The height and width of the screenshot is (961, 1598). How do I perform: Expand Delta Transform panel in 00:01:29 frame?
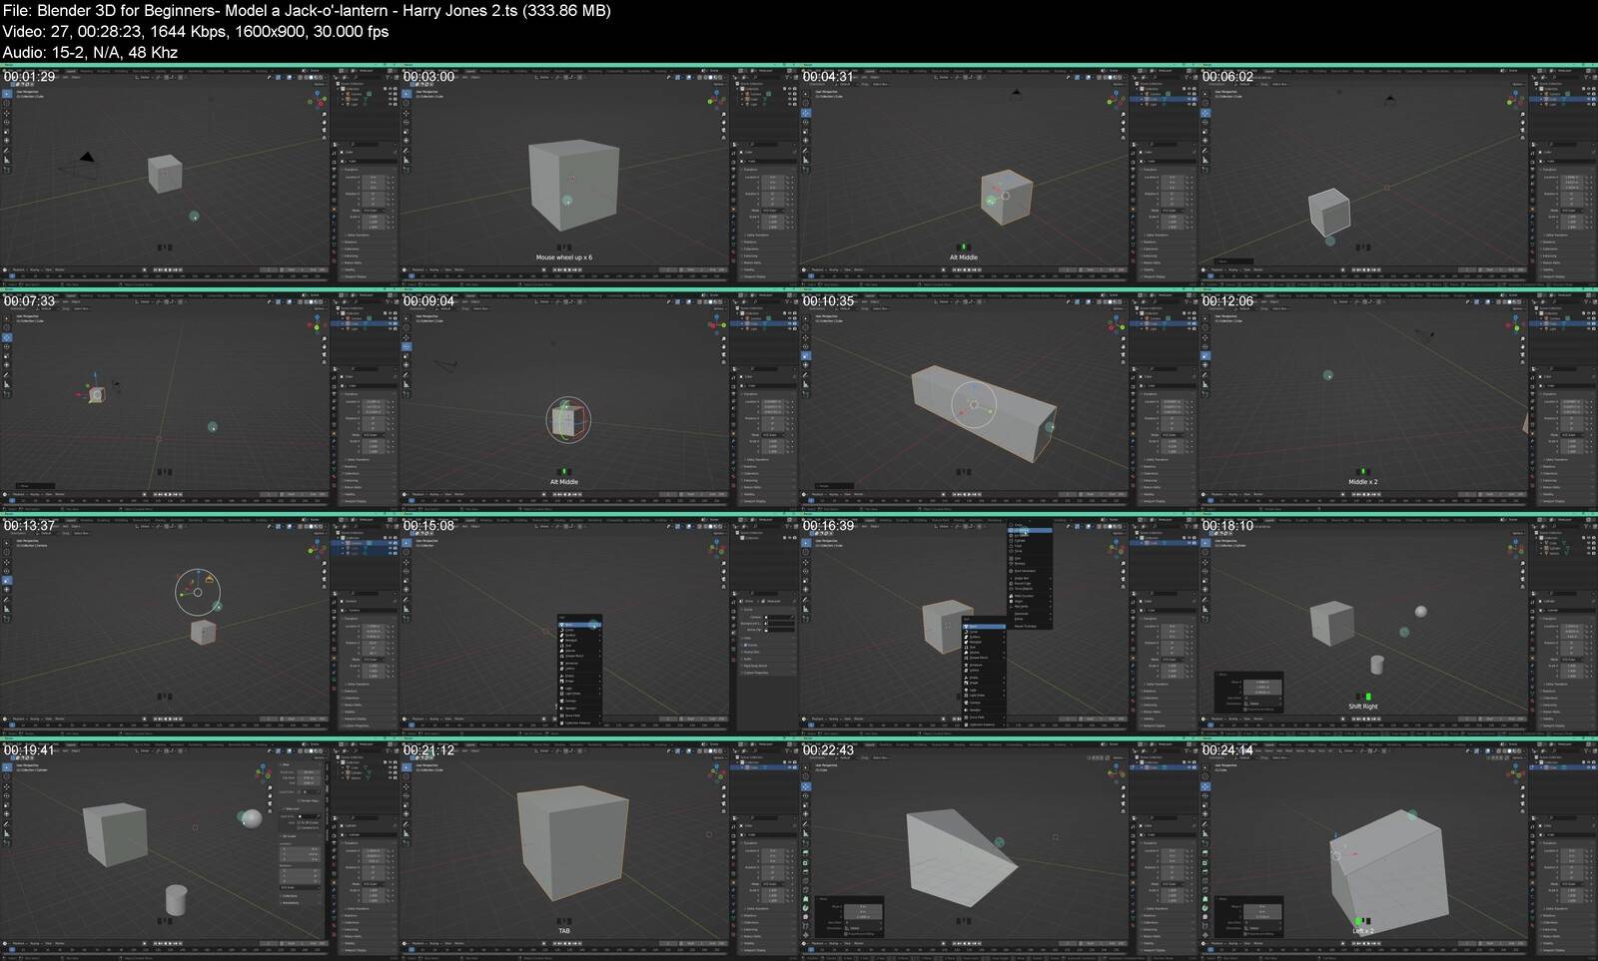(x=358, y=235)
